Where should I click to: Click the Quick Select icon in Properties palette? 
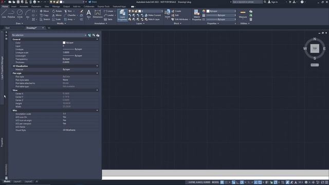[x=98, y=35]
